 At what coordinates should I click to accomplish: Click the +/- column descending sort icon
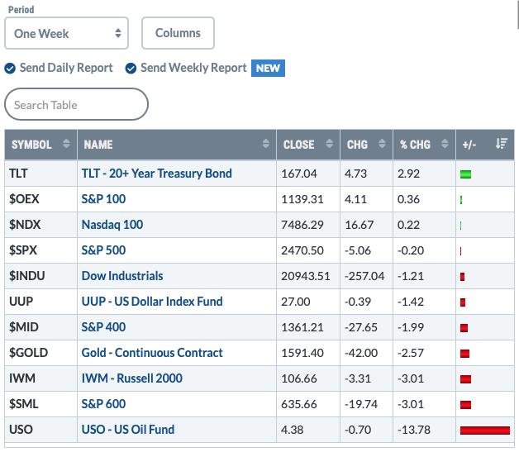coord(502,144)
